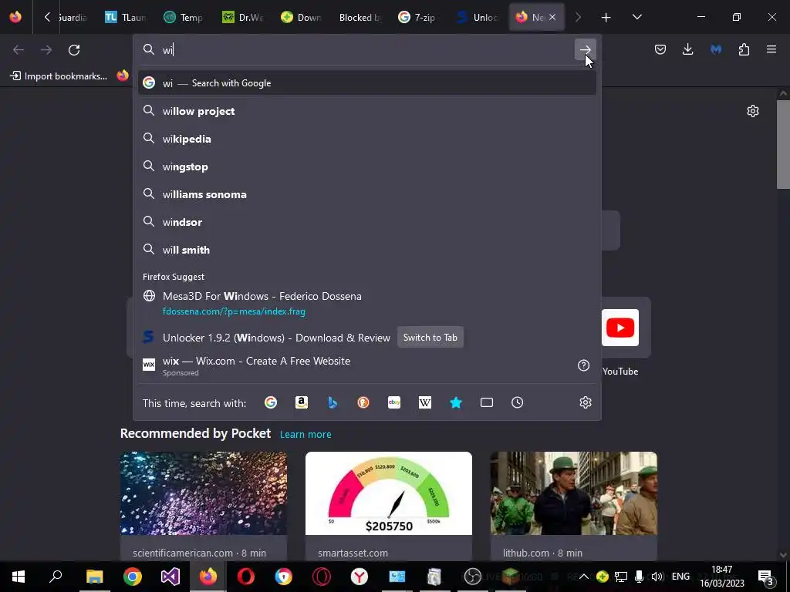Open the smartasset.com gauge story thumbnail
790x592 pixels.
pyautogui.click(x=389, y=493)
